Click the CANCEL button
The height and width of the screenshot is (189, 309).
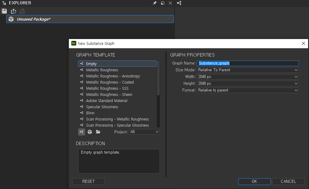288,182
